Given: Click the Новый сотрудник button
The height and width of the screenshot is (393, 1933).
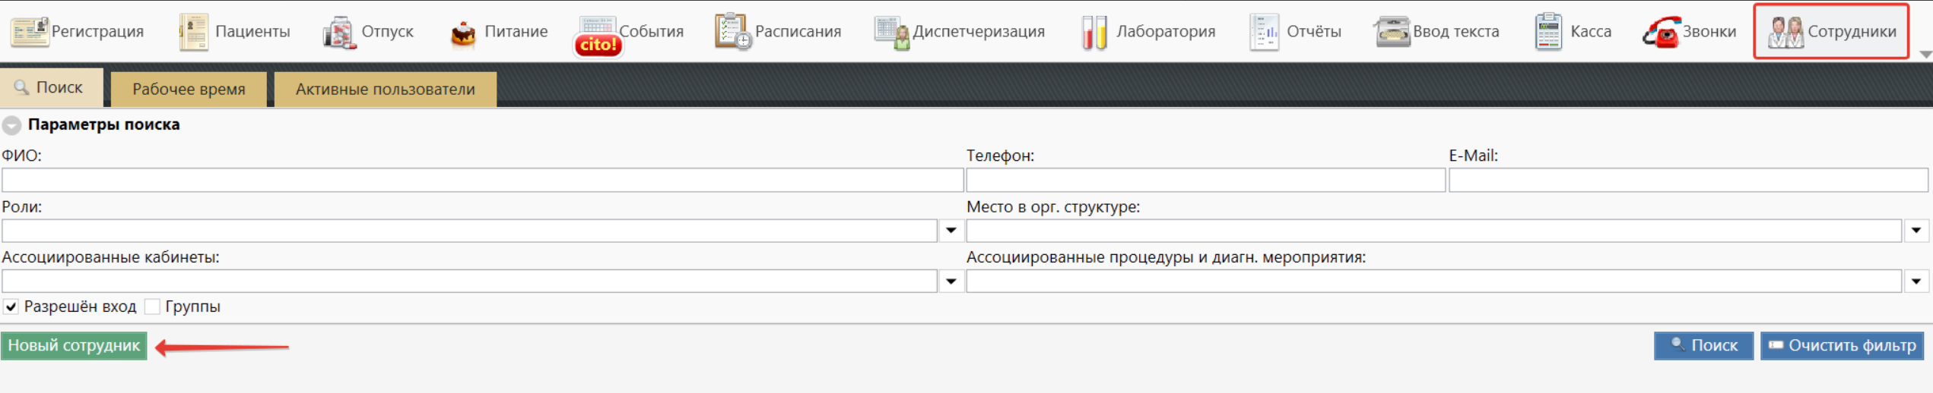Looking at the screenshot, I should click(x=74, y=346).
